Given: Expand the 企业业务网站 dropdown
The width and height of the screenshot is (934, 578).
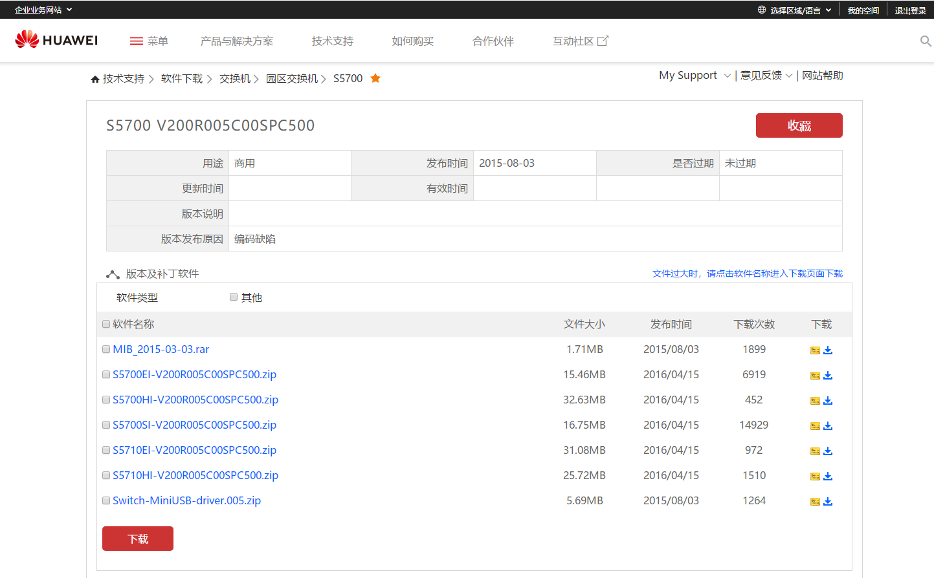Looking at the screenshot, I should (x=43, y=10).
